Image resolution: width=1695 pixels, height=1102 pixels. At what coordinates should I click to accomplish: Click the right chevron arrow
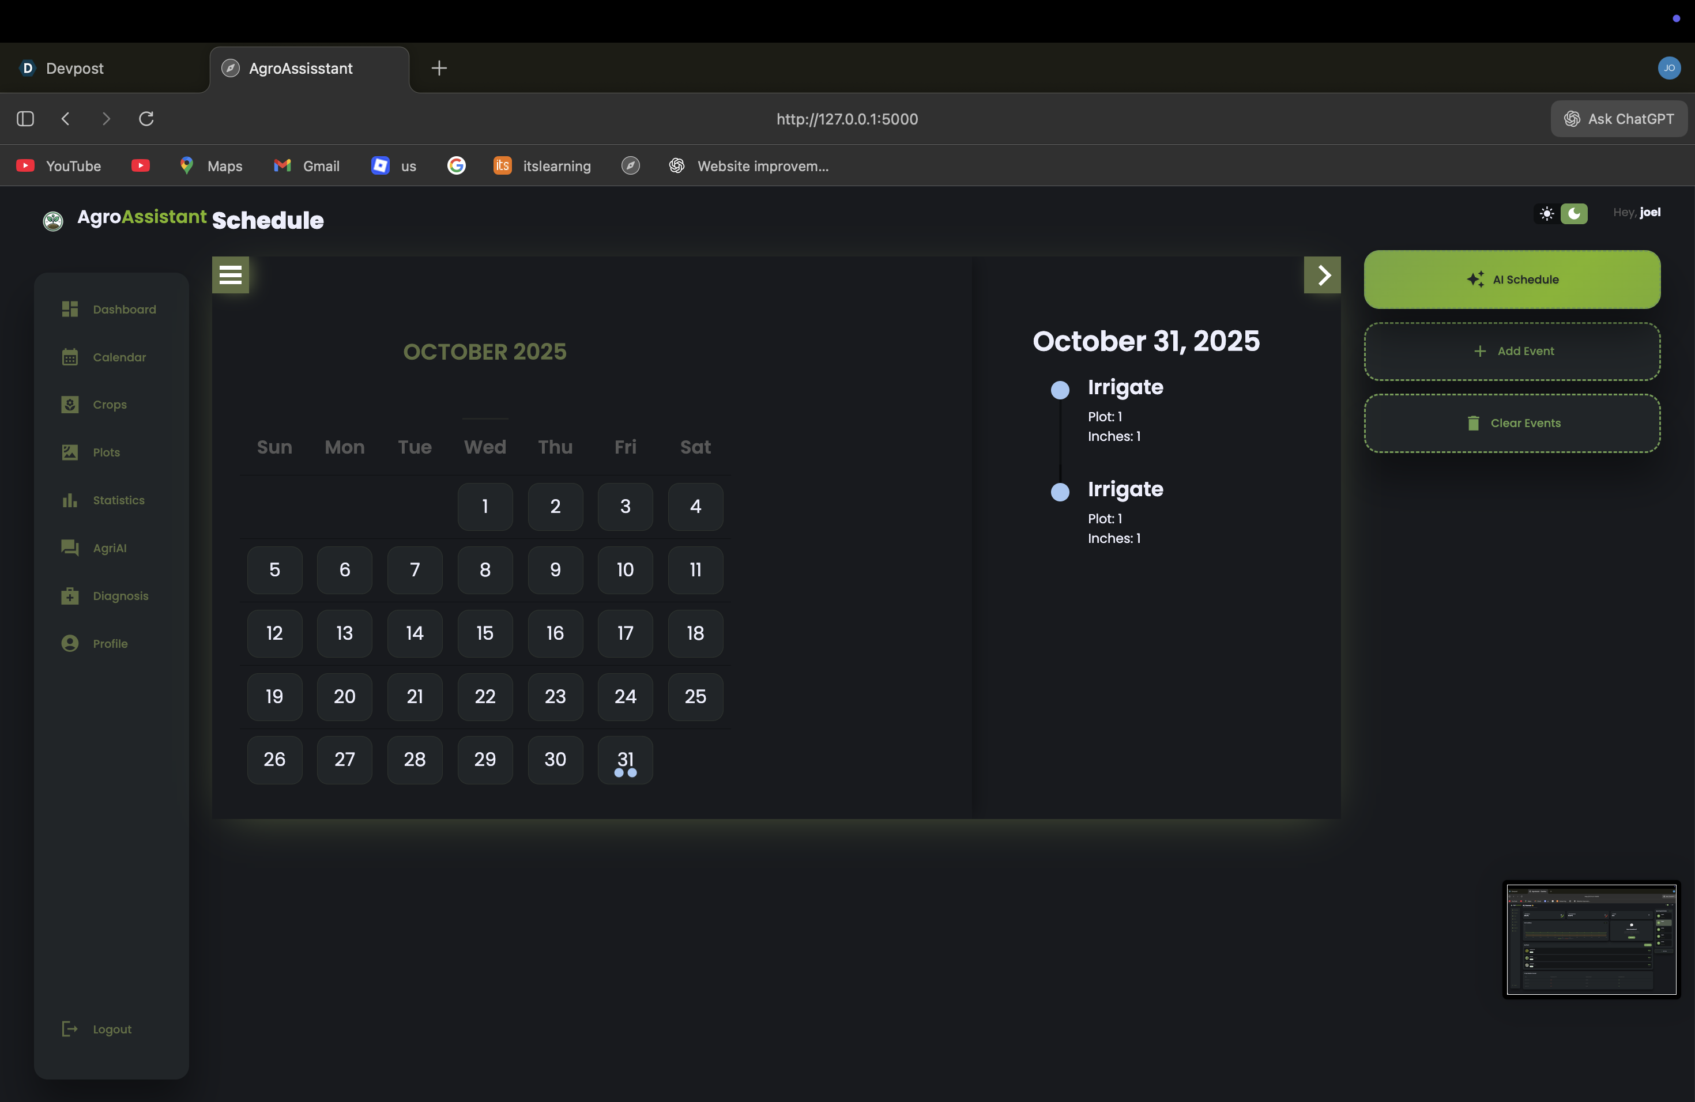pyautogui.click(x=1323, y=275)
